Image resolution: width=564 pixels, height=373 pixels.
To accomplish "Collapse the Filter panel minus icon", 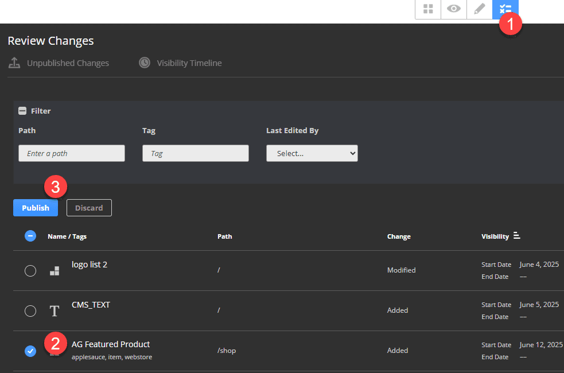I will [x=22, y=111].
